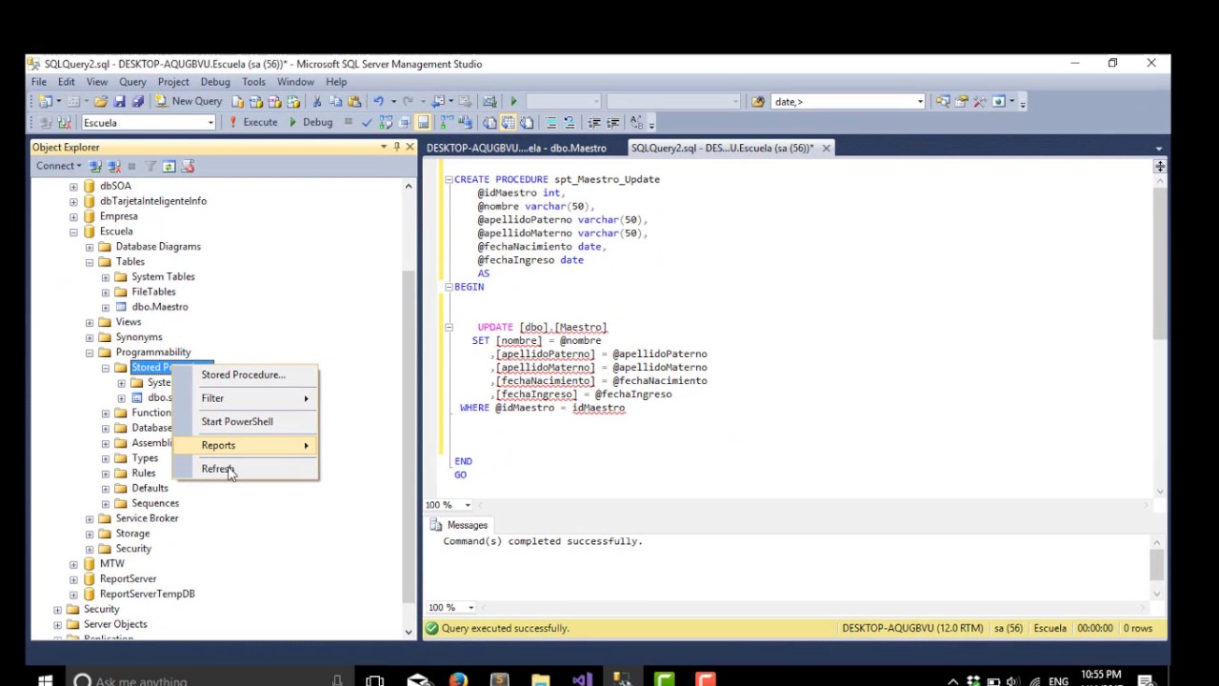Expand the System Tables folder

point(106,277)
